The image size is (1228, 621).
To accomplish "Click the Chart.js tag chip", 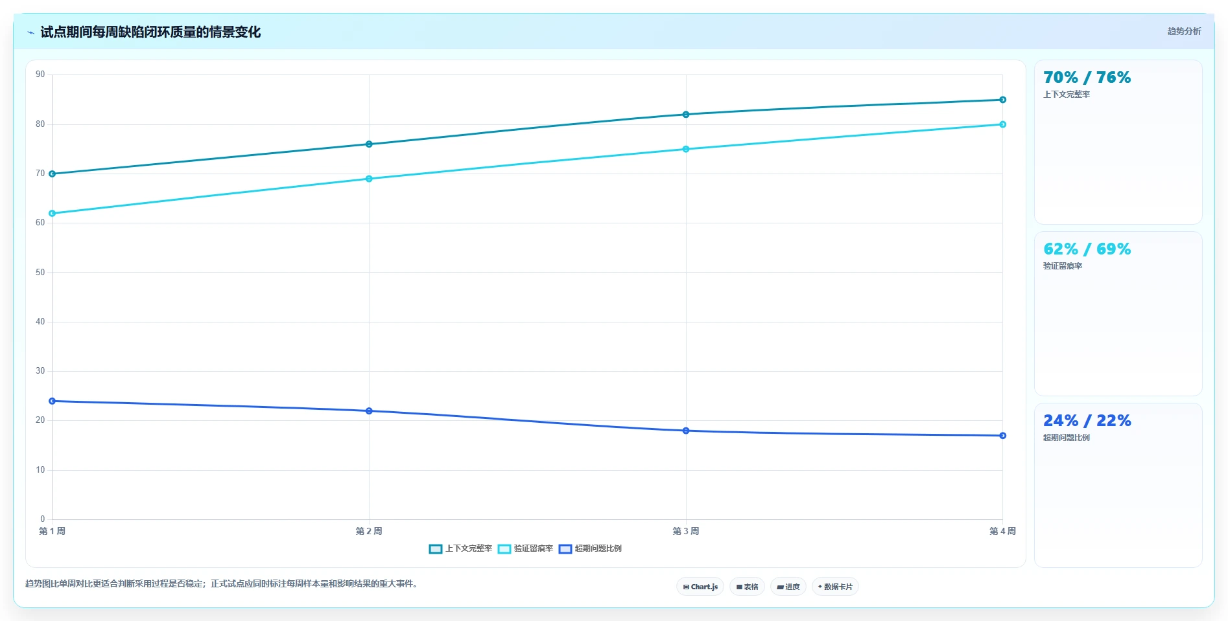I will 700,587.
